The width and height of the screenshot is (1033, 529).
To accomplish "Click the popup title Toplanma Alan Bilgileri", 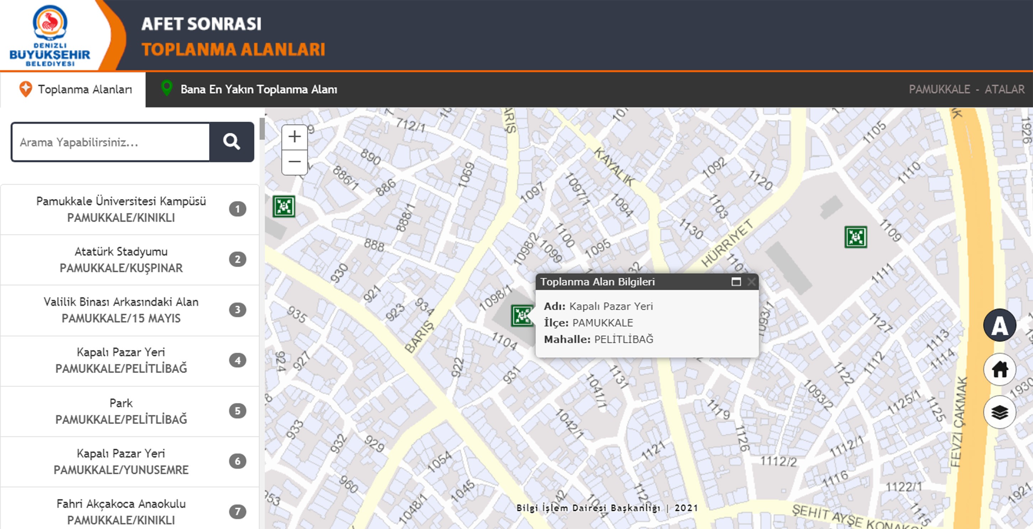I will (597, 282).
